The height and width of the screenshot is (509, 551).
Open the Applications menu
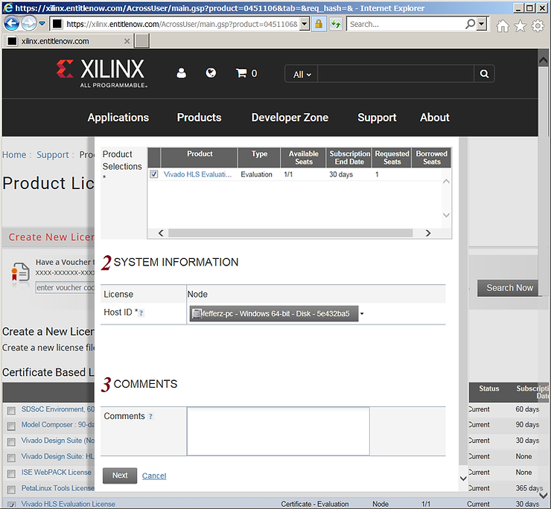coord(118,118)
